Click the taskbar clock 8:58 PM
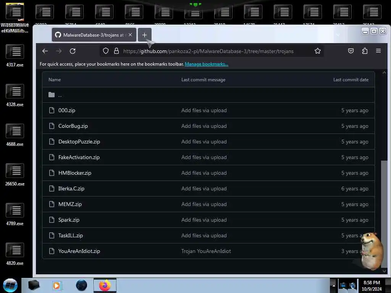This screenshot has height=293, width=391. click(x=372, y=286)
